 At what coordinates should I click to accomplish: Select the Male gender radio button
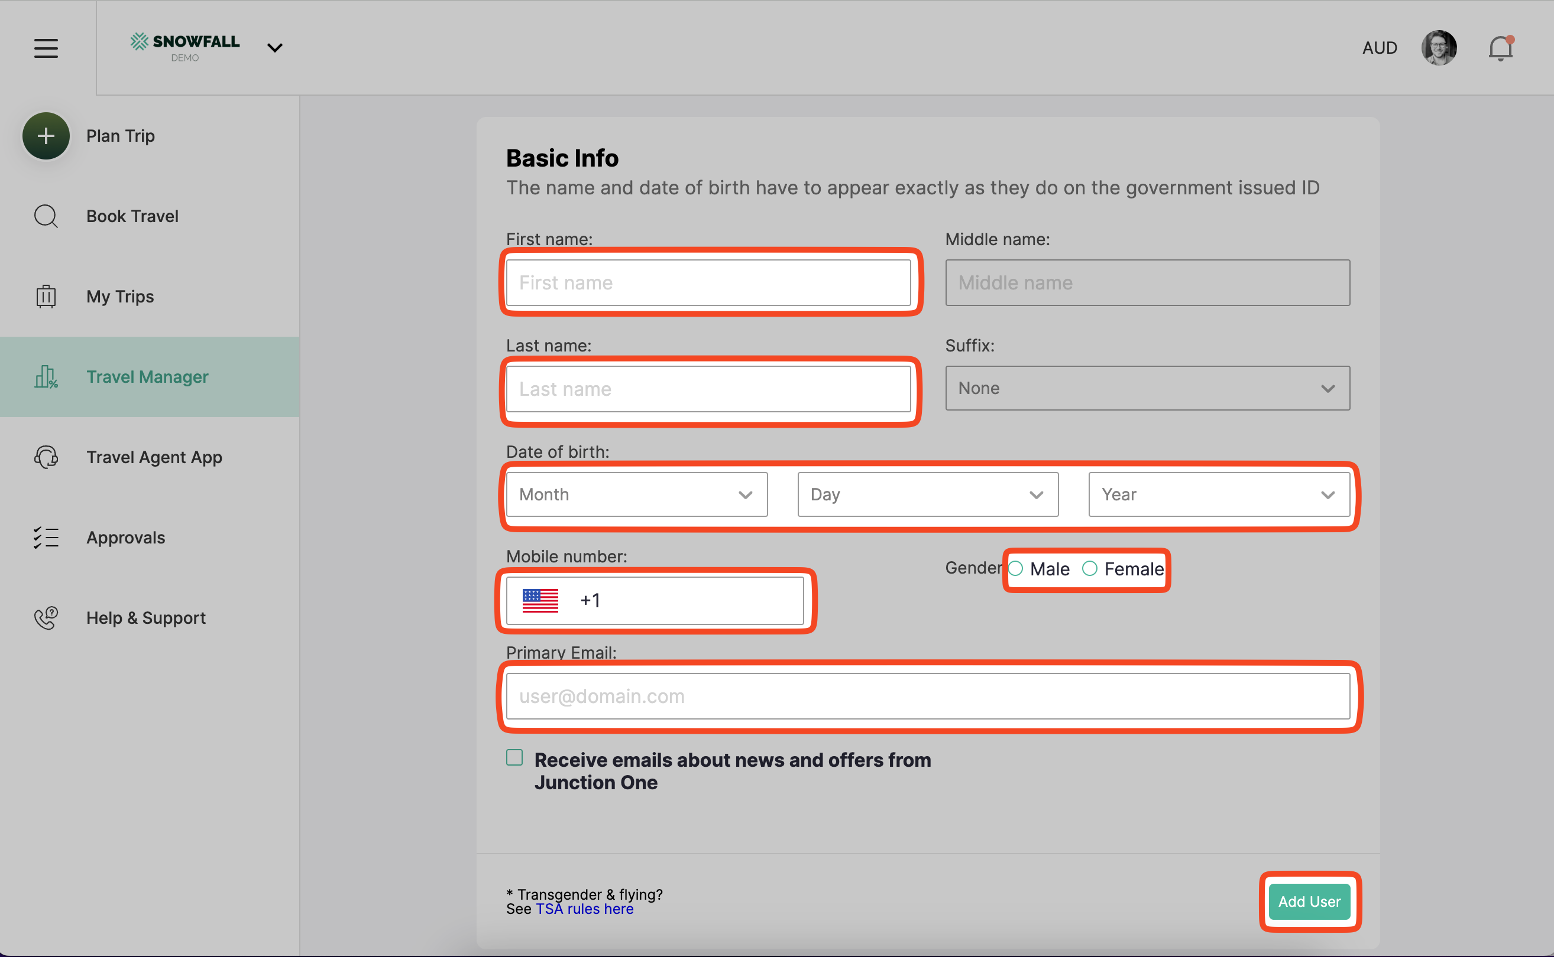coord(1015,568)
